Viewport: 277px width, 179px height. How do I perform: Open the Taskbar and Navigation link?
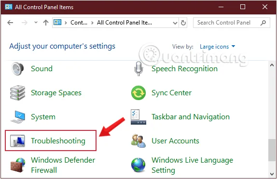click(x=191, y=117)
